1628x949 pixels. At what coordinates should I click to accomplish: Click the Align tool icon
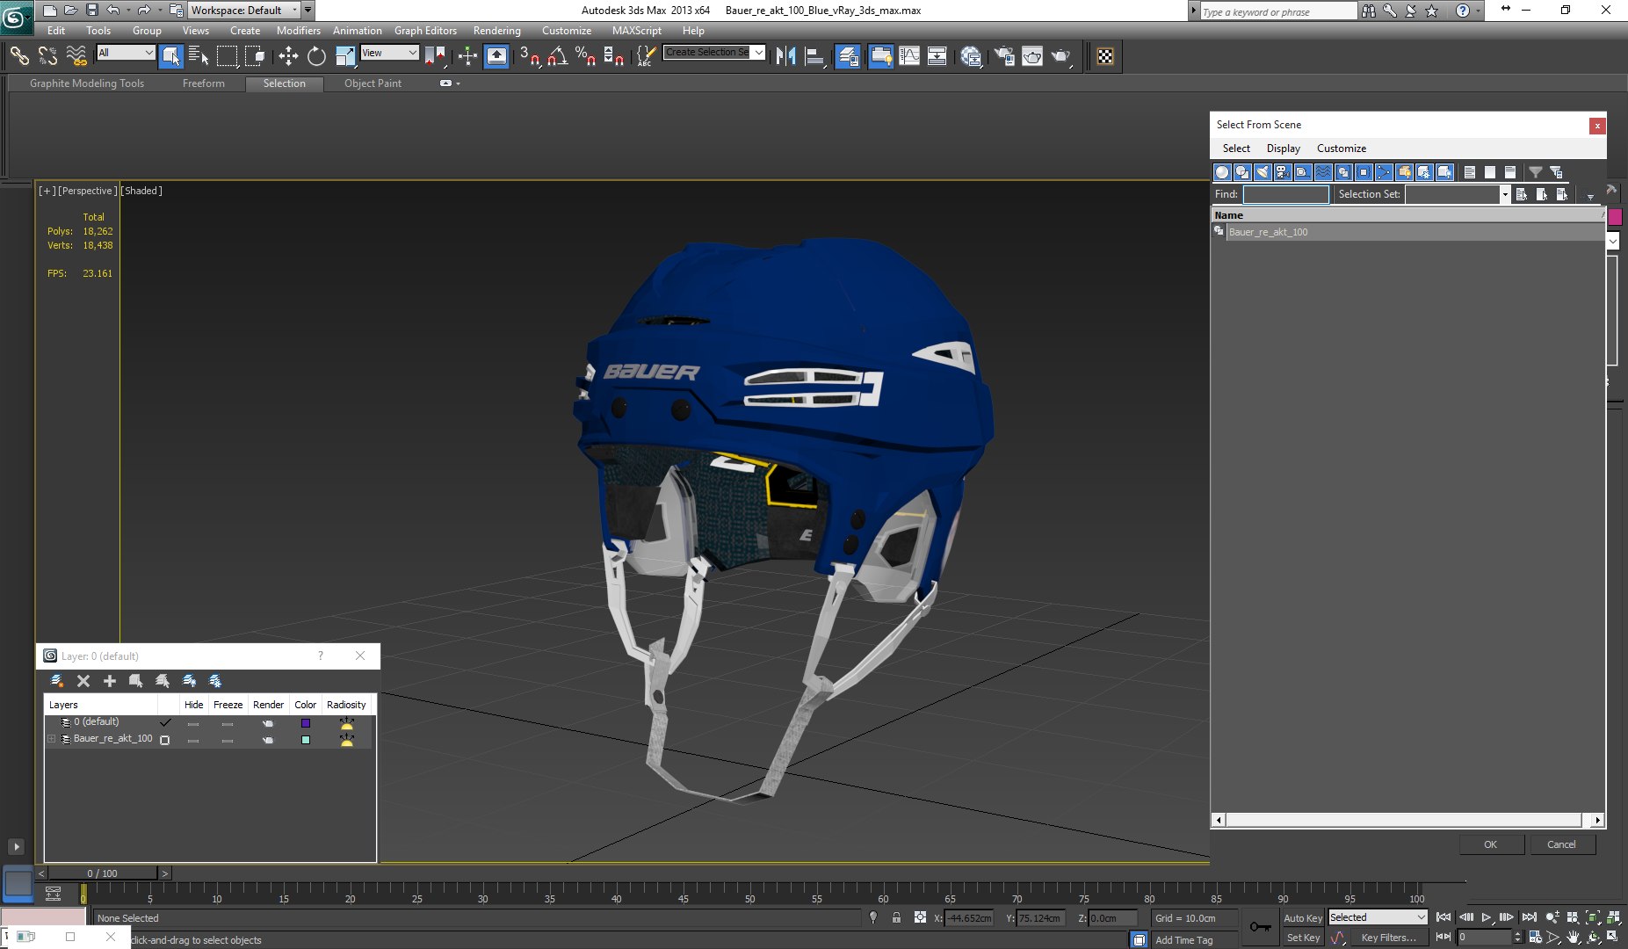click(815, 56)
